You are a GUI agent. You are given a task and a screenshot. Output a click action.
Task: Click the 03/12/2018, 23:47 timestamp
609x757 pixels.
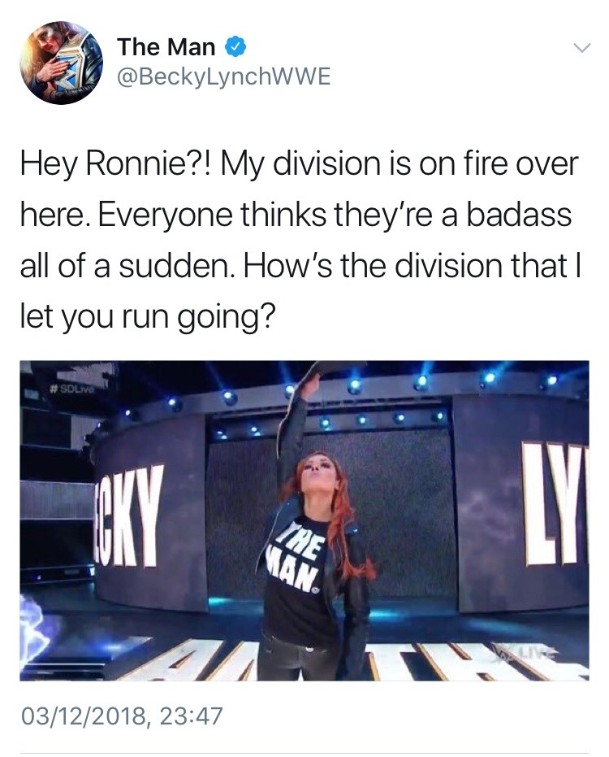[x=122, y=716]
